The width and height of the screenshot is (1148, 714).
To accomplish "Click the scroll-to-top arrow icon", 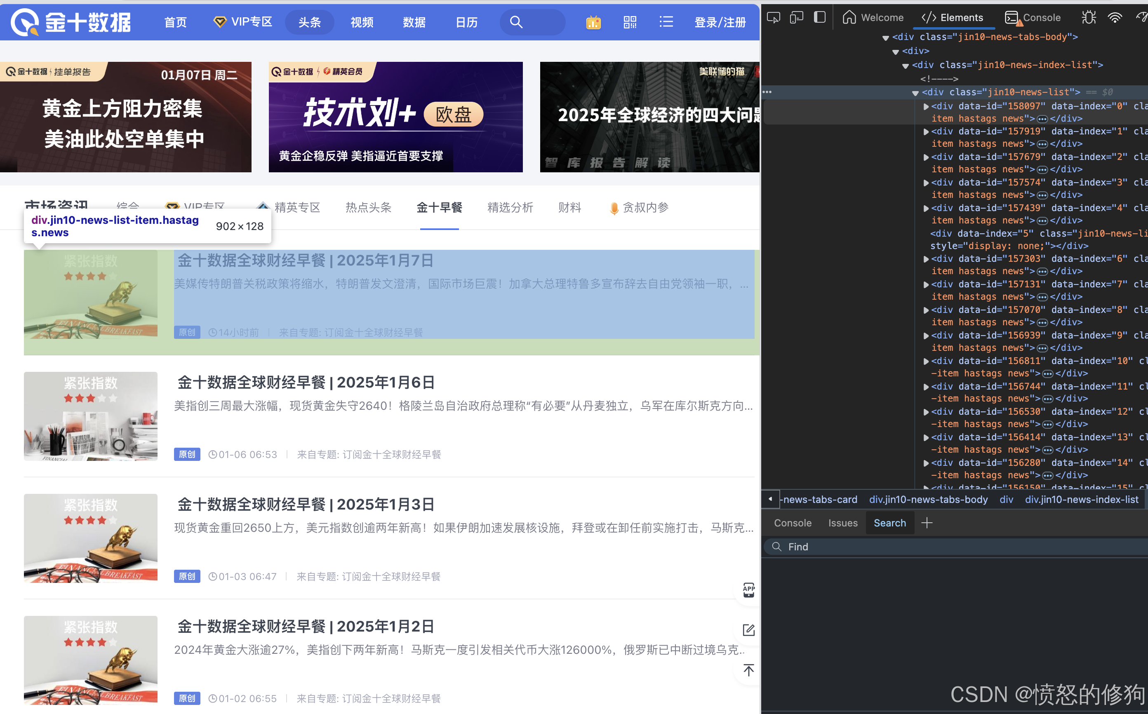I will (x=748, y=670).
